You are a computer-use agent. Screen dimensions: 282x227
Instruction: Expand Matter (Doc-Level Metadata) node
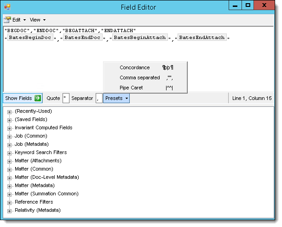[x=9, y=178]
